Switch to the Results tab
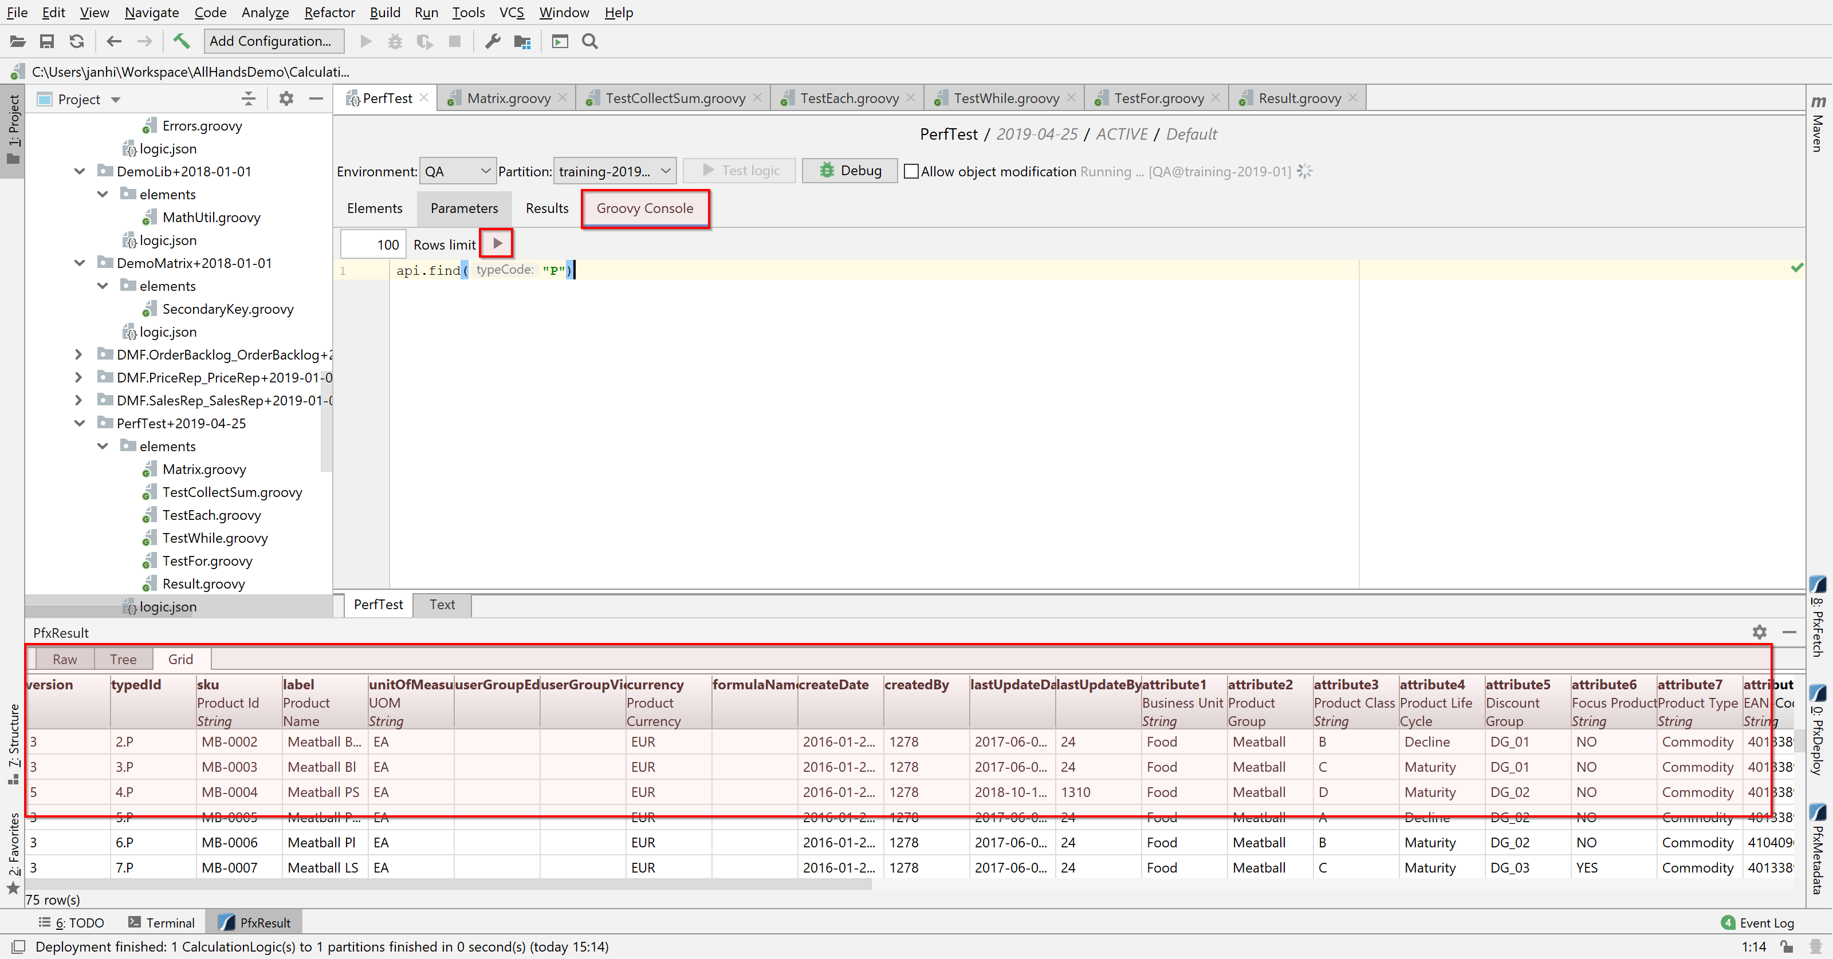This screenshot has width=1833, height=959. tap(546, 208)
